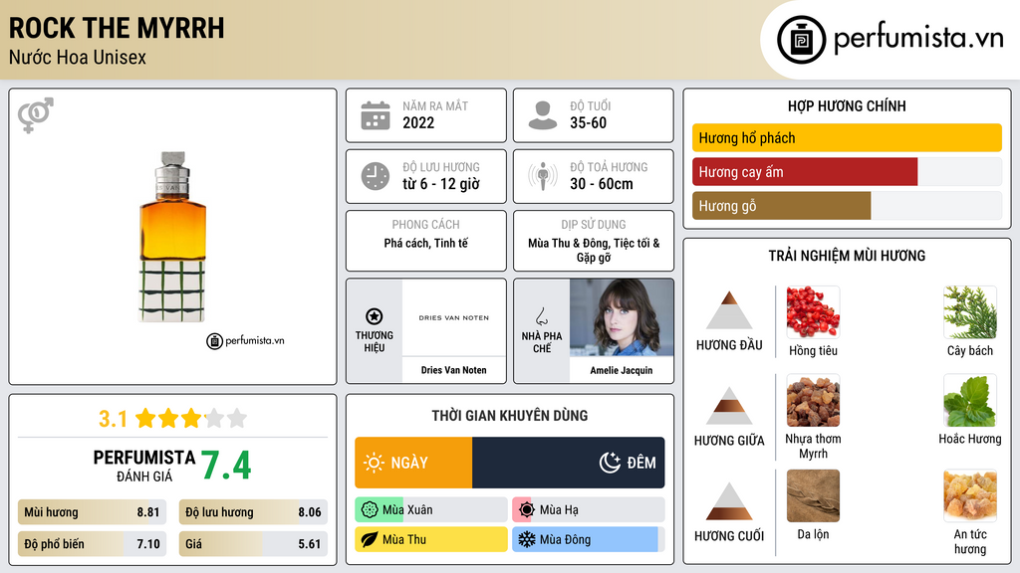Click the orange Ngày segment

(413, 463)
